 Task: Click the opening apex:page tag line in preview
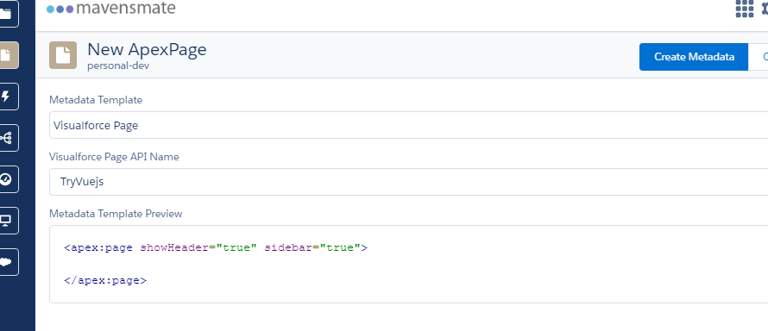click(x=216, y=248)
